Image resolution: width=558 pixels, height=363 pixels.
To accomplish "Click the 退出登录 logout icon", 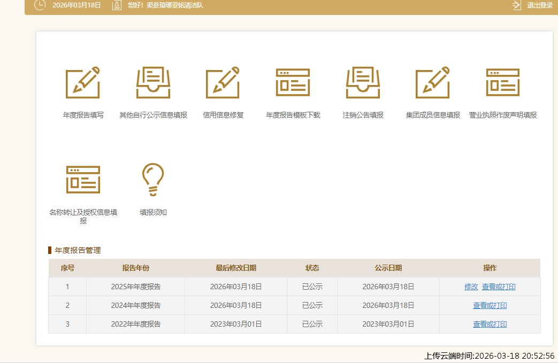I will [x=516, y=5].
